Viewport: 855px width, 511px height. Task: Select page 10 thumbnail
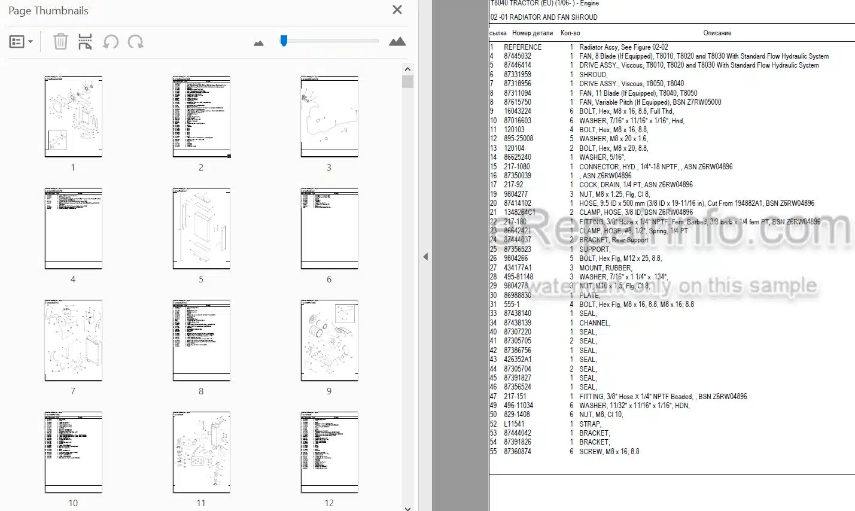pyautogui.click(x=73, y=452)
